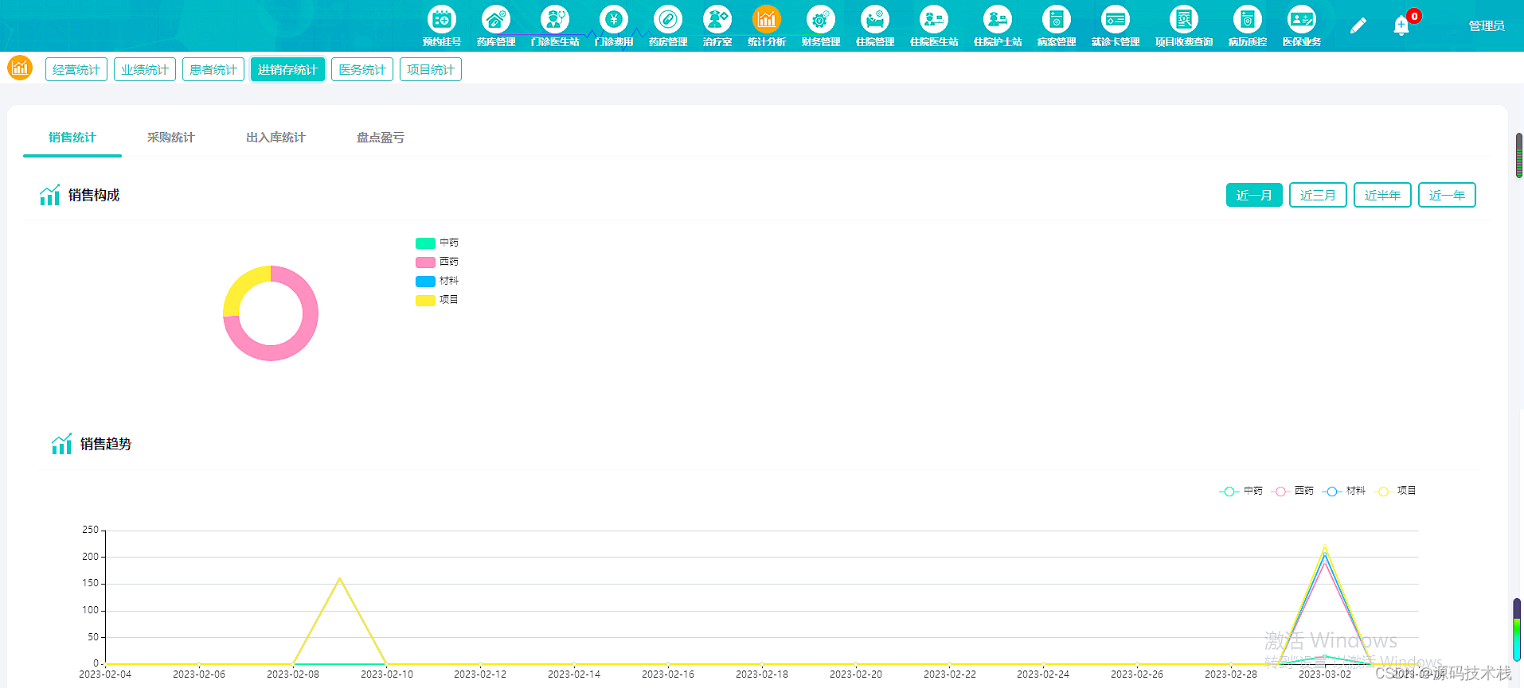Toggle 西药 in pie chart legend

coord(437,262)
